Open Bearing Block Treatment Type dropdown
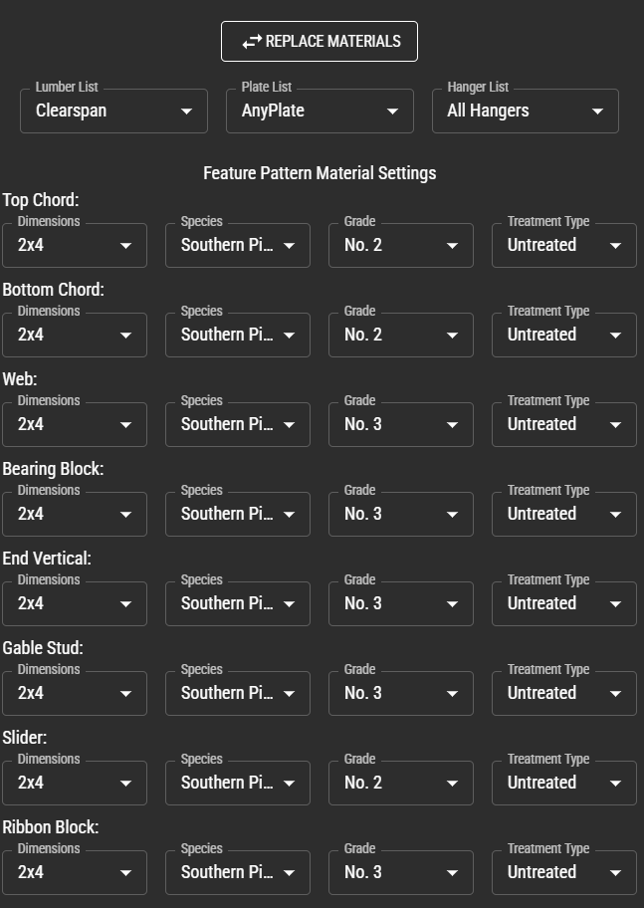The height and width of the screenshot is (908, 644). point(564,514)
